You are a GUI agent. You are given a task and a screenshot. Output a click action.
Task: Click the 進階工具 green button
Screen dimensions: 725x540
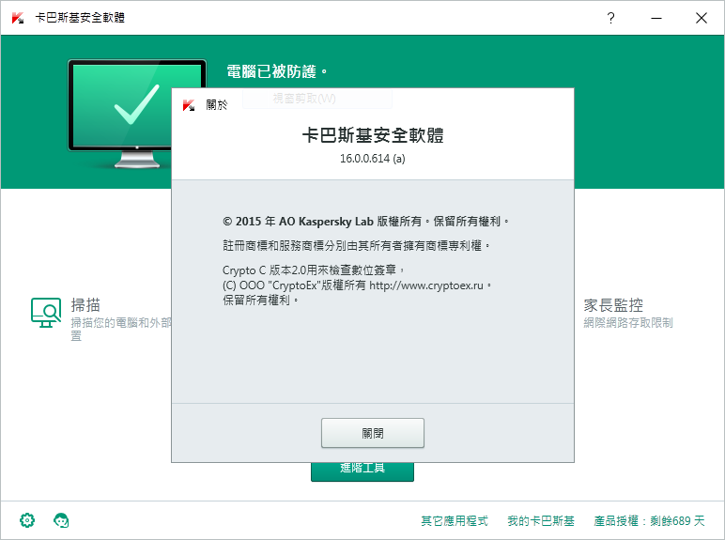[362, 471]
